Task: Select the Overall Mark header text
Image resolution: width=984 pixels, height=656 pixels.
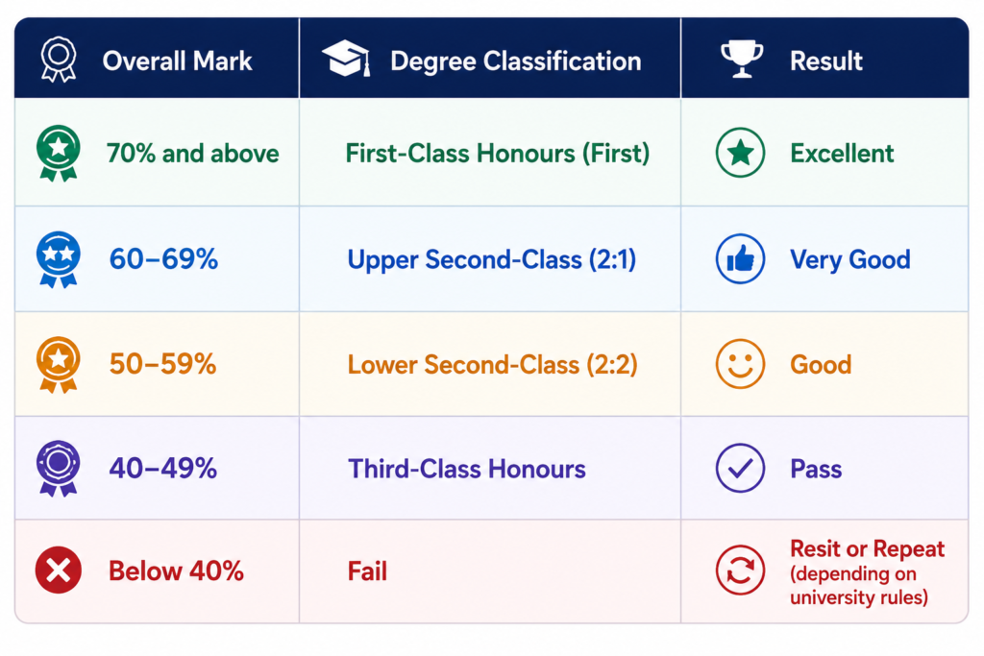Action: 177,61
